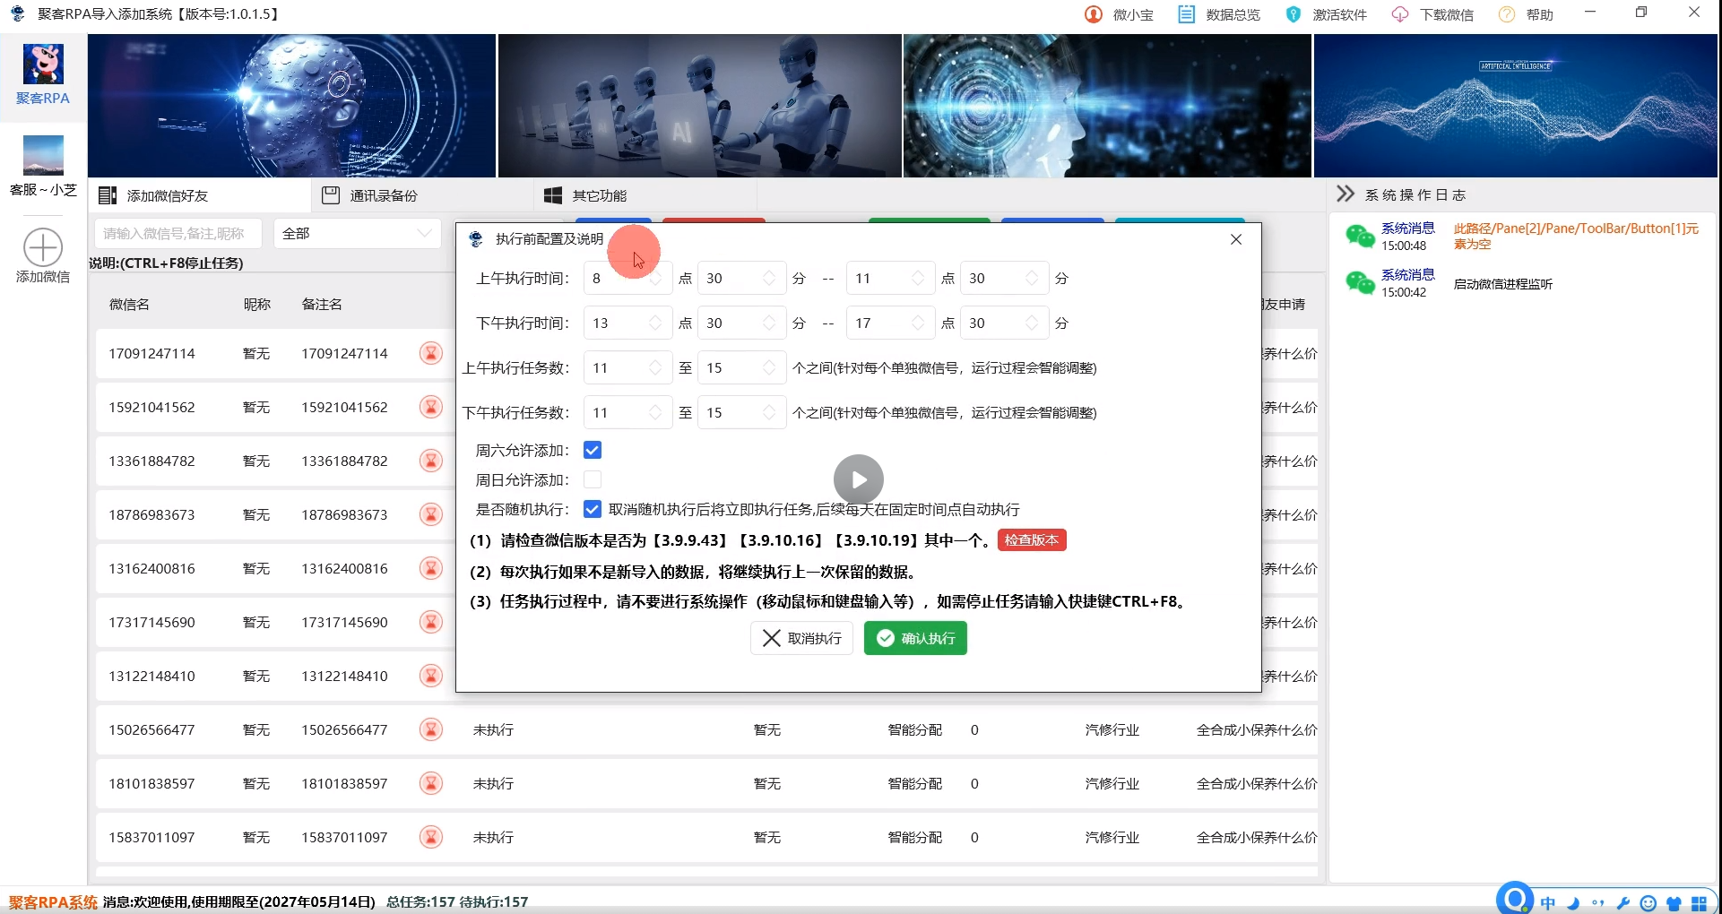Click the 添加微信 plus icon in sidebar

click(x=42, y=246)
